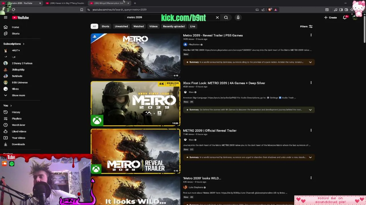Open the 8 Bit Universe subscription
This screenshot has width=366, height=205.
(x=20, y=83)
